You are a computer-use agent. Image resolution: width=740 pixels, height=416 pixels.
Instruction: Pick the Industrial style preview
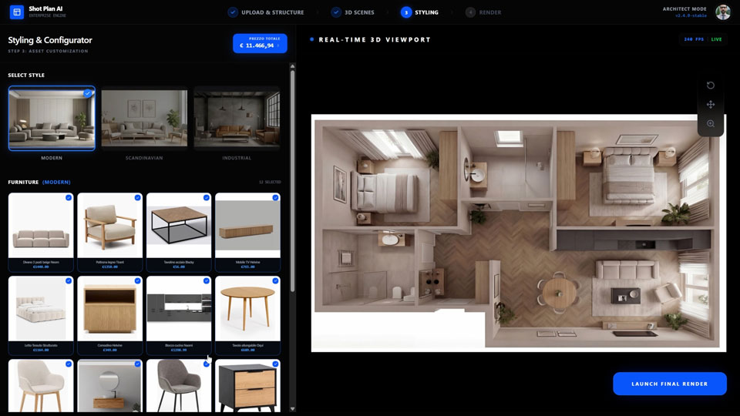click(x=237, y=119)
